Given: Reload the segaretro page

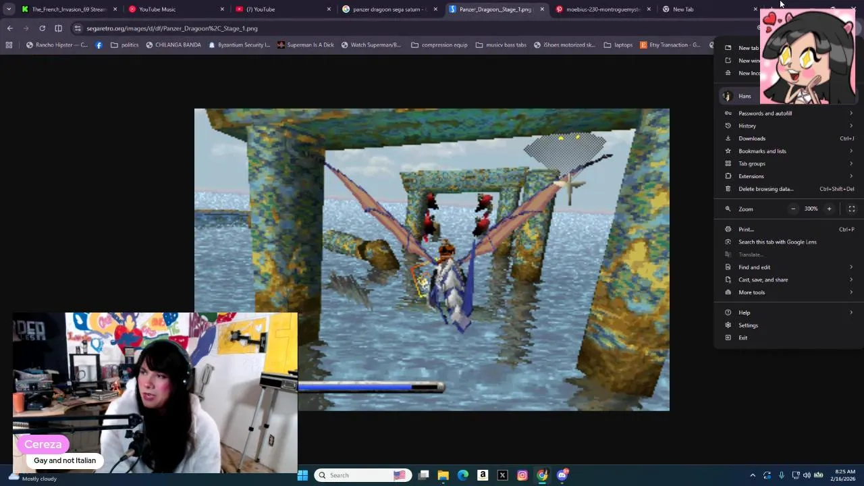Looking at the screenshot, I should pyautogui.click(x=42, y=28).
